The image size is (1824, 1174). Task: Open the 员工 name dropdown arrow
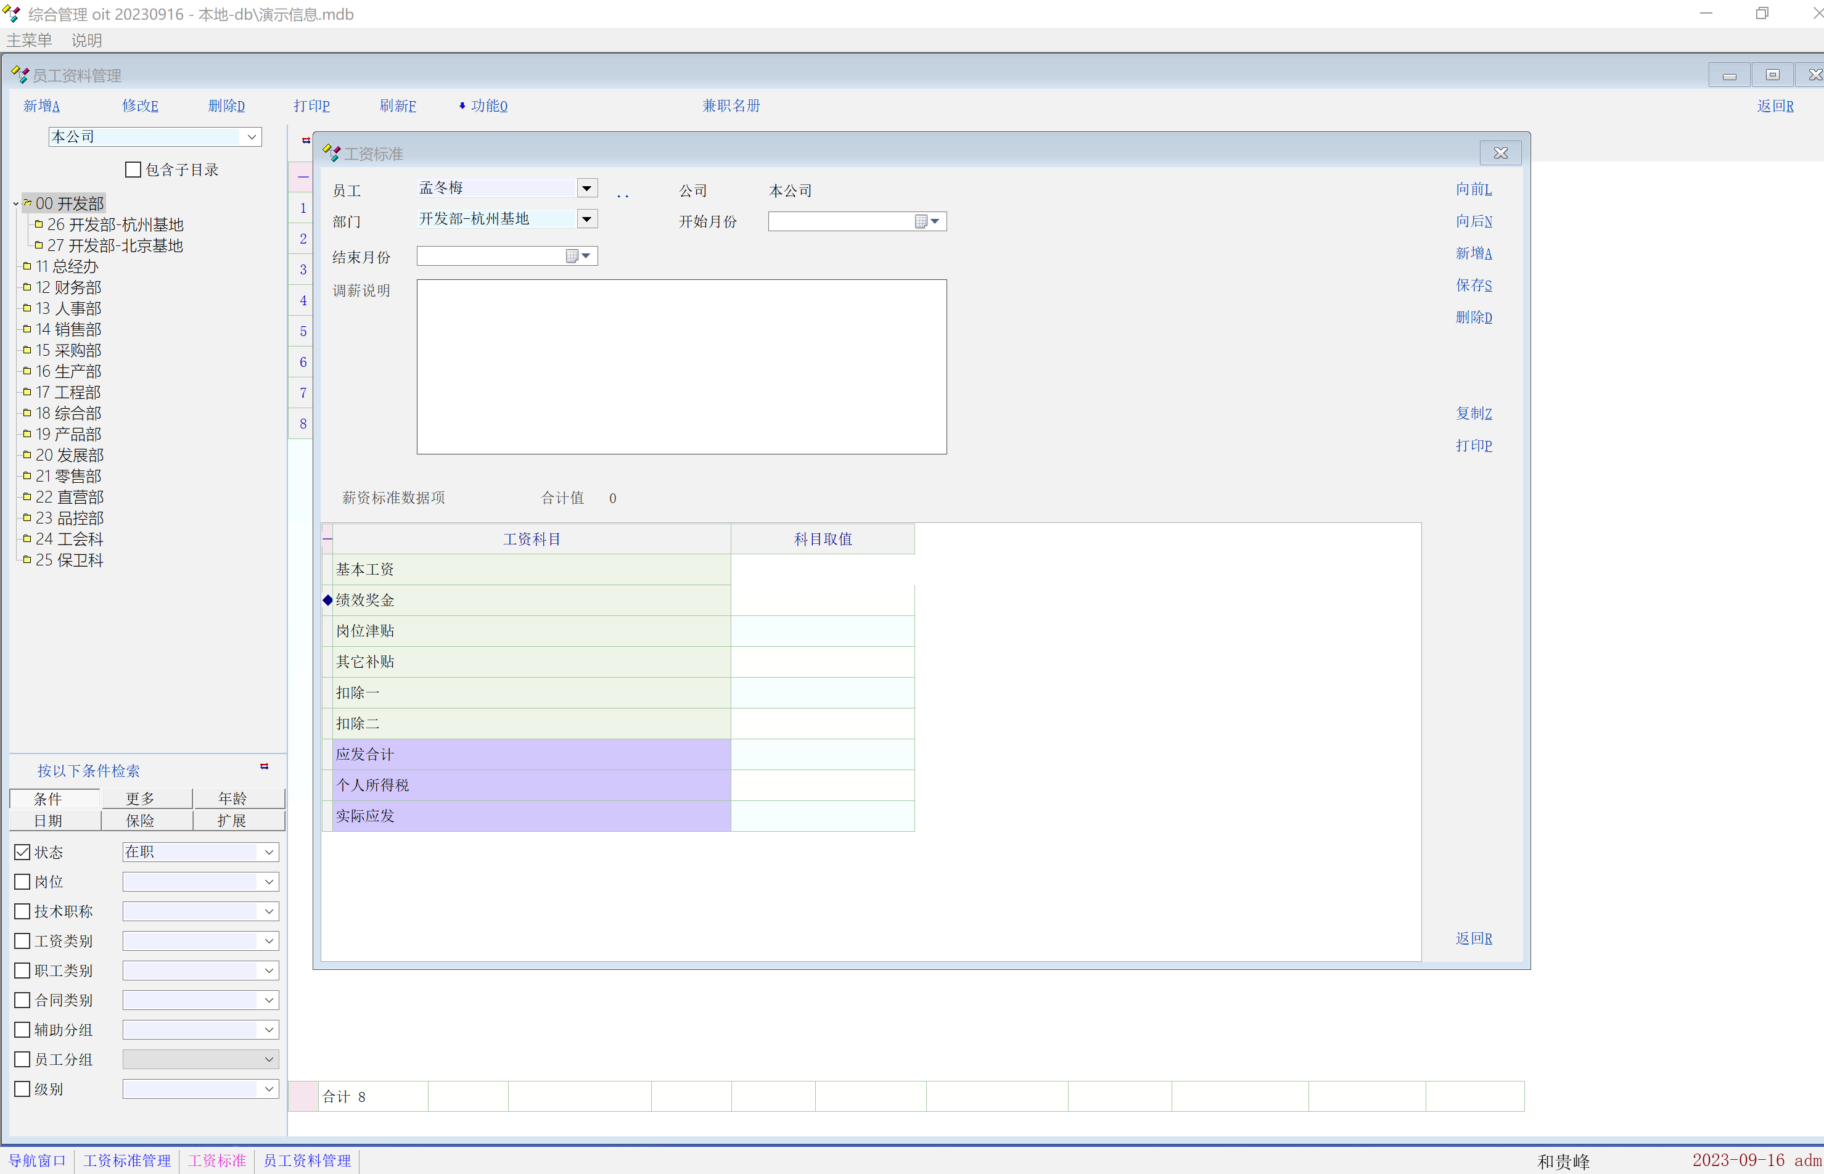pyautogui.click(x=586, y=187)
